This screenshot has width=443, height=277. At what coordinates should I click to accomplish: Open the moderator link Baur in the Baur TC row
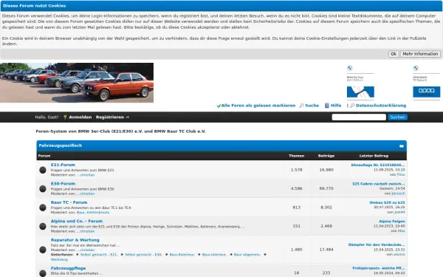coord(80,213)
